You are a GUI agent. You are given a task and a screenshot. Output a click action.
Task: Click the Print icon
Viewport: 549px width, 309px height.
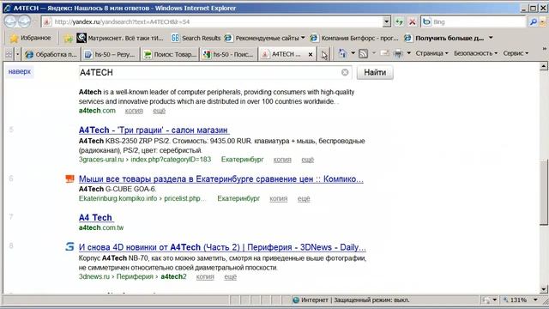tap(398, 53)
